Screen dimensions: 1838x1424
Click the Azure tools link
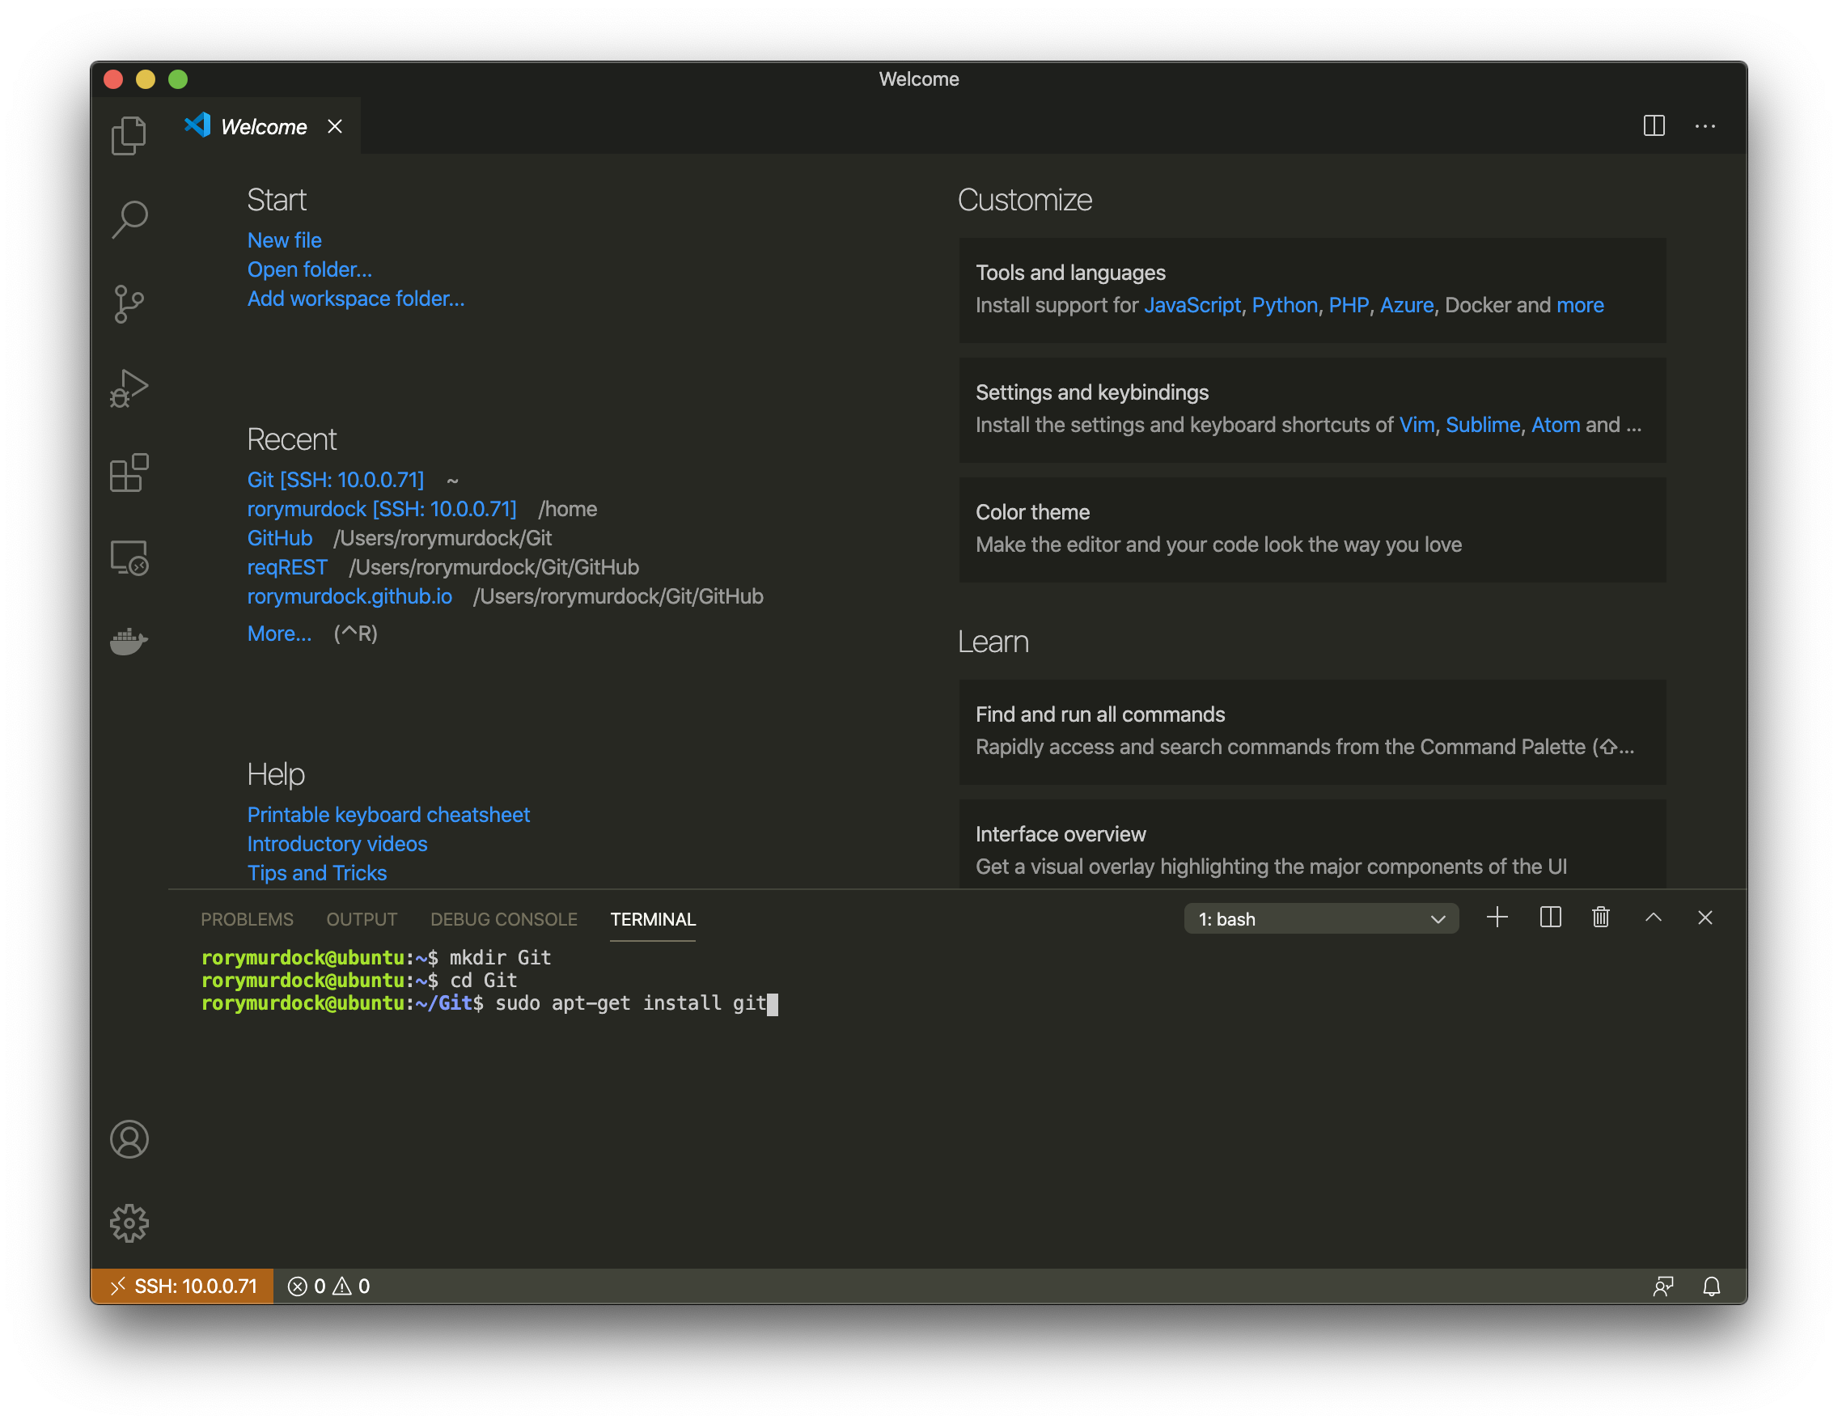click(1406, 305)
